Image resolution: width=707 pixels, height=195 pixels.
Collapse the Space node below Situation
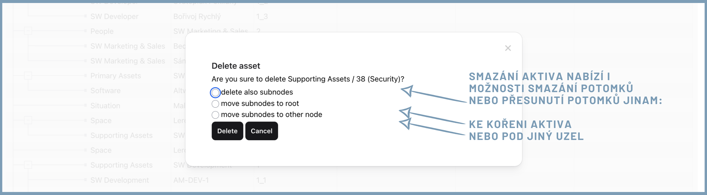tap(28, 120)
